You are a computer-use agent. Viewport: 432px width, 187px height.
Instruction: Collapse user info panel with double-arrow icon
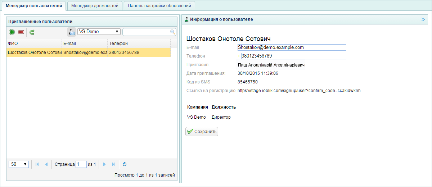(423, 19)
